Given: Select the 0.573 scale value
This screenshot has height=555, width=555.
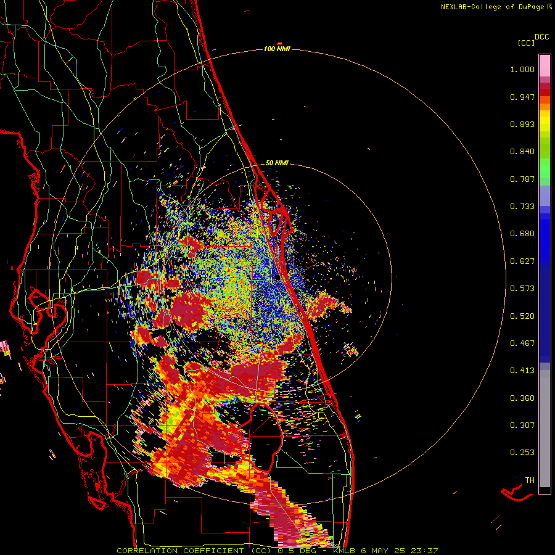Looking at the screenshot, I should coord(522,289).
